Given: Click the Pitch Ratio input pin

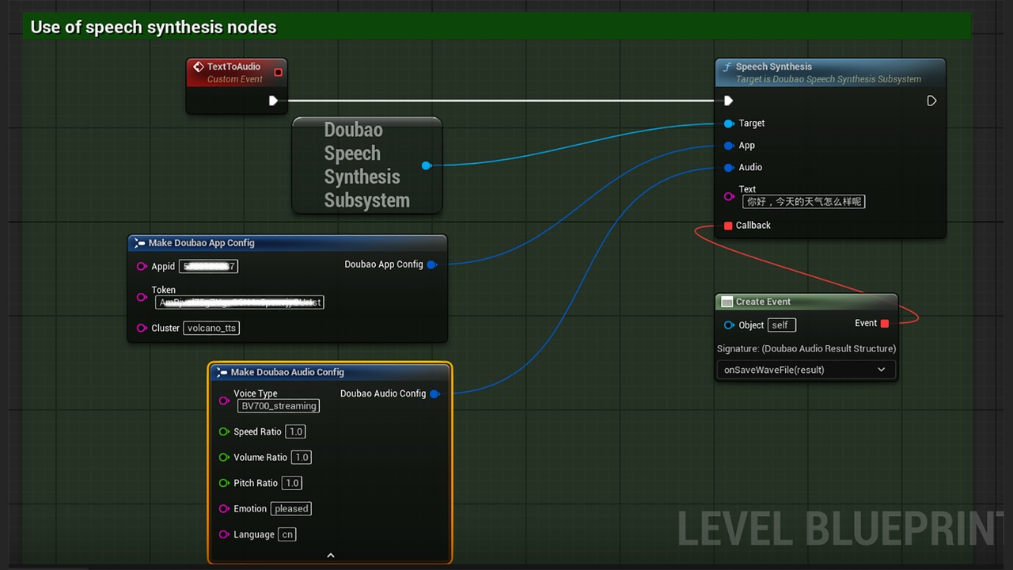Looking at the screenshot, I should (224, 483).
